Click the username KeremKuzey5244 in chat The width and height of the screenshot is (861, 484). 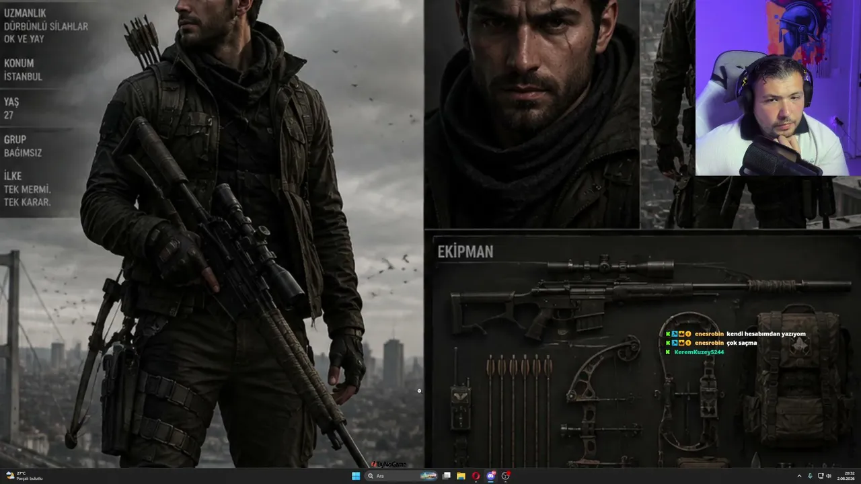[699, 352]
